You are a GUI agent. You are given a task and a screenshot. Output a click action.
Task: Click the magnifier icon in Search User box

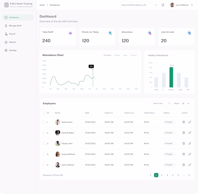[x=169, y=103]
